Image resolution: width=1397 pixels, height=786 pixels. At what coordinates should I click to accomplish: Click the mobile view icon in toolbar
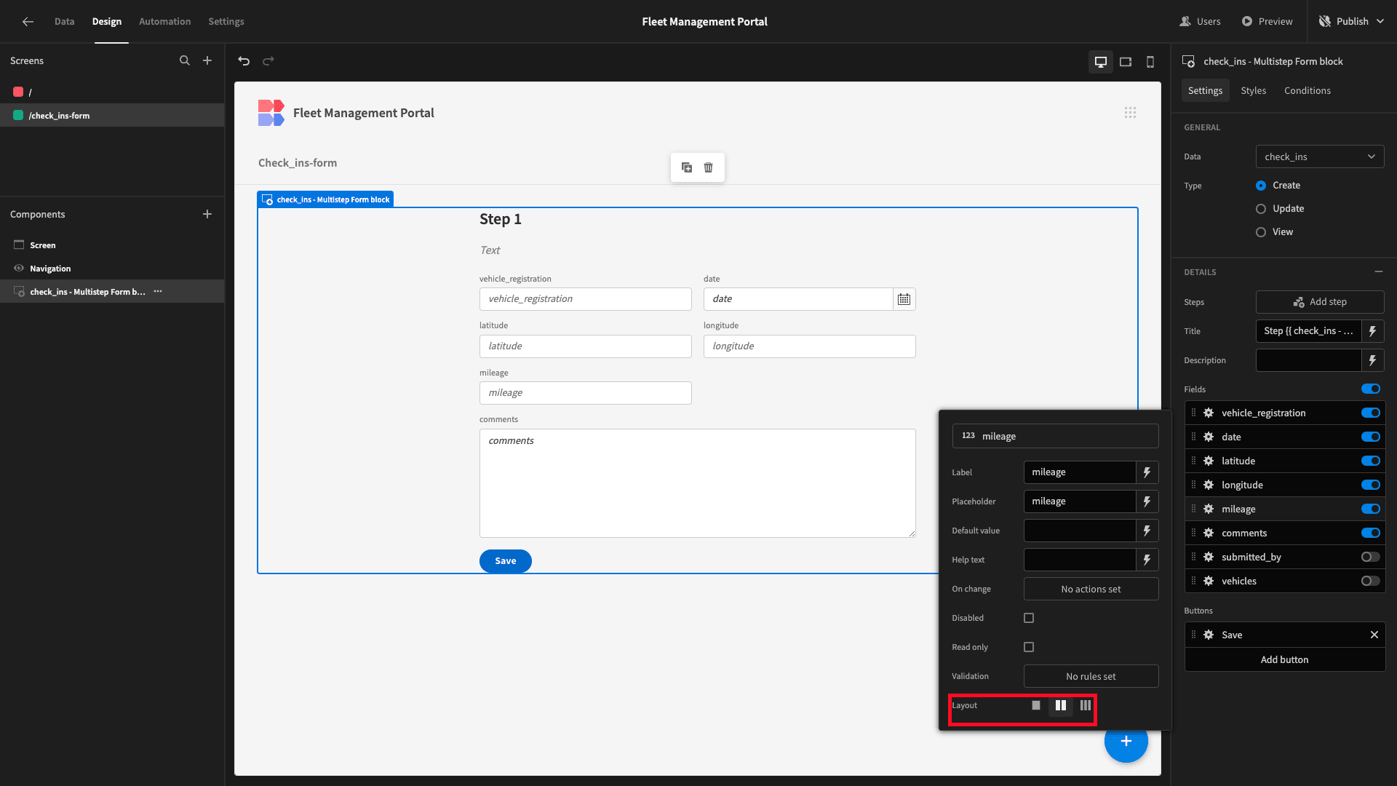[x=1150, y=60]
